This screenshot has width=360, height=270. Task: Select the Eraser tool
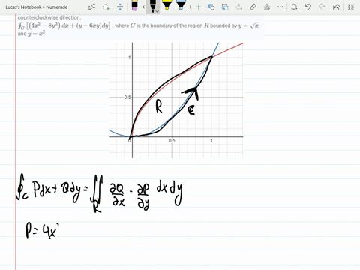click(x=134, y=5)
